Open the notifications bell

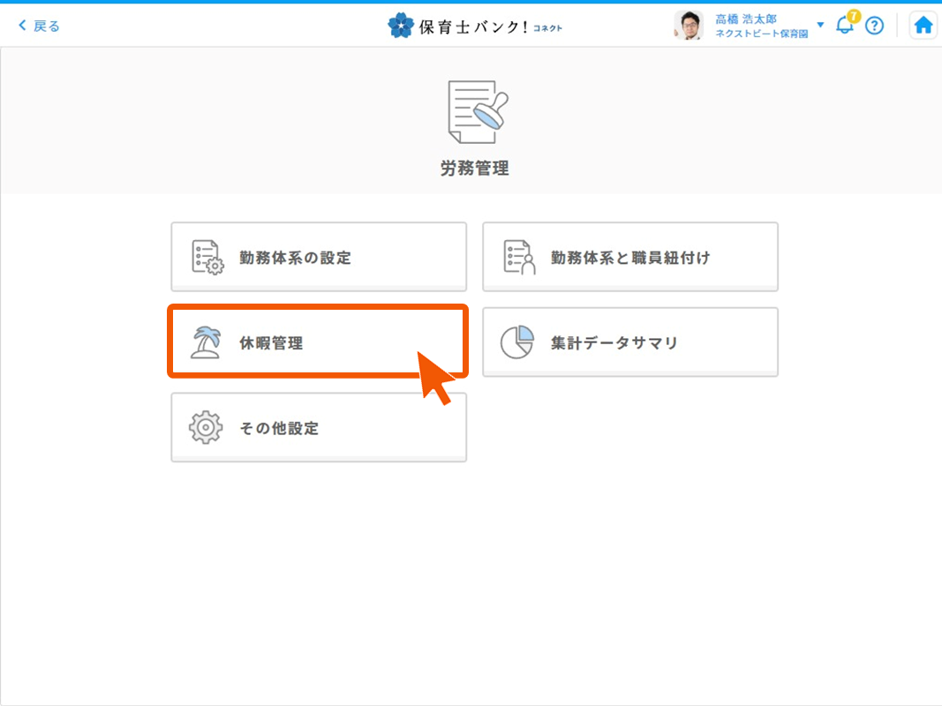click(844, 26)
